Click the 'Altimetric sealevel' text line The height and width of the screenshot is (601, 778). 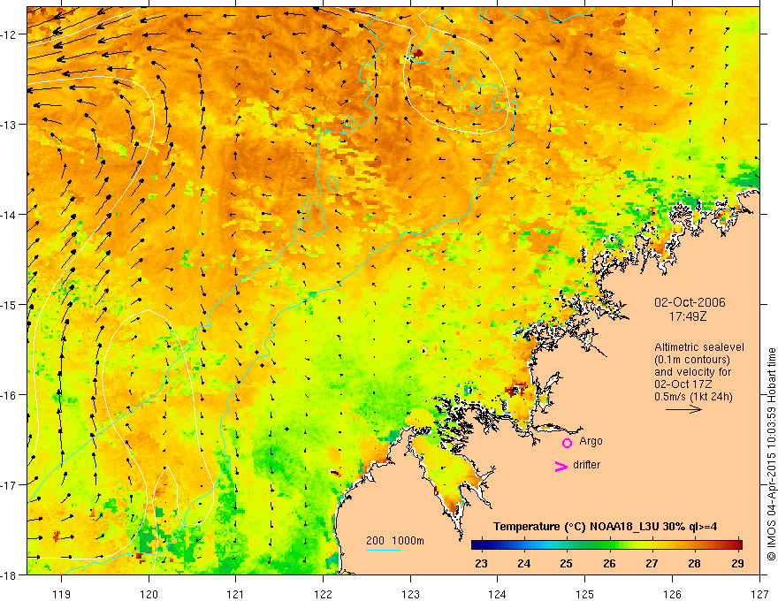point(699,347)
